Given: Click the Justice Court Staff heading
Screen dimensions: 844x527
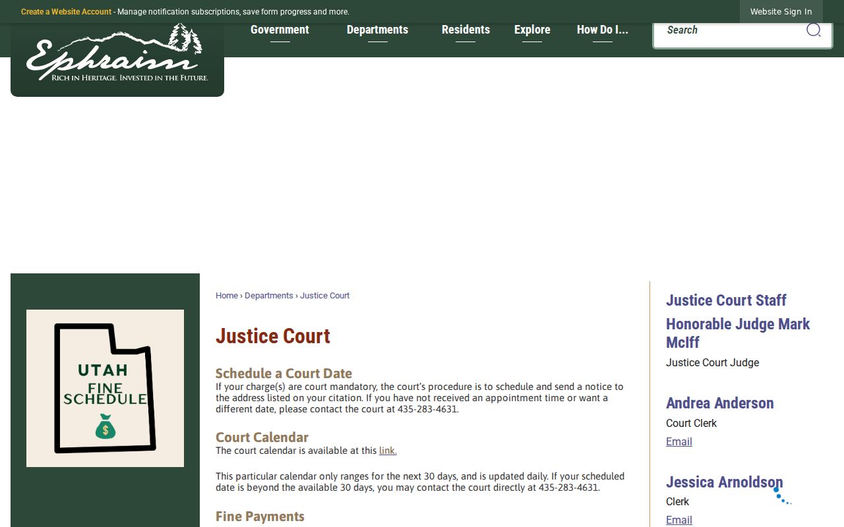Looking at the screenshot, I should click(726, 300).
